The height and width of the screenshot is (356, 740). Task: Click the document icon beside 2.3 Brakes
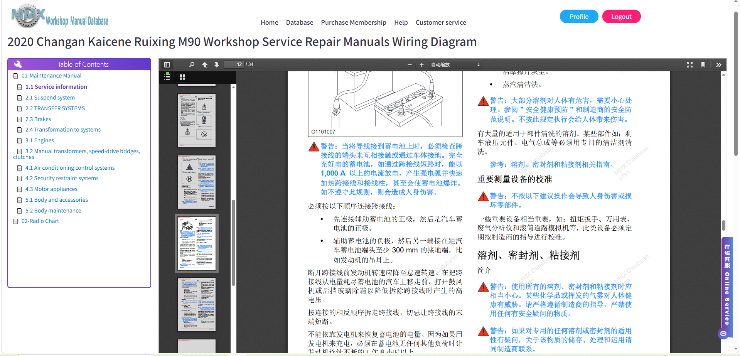tap(20, 120)
